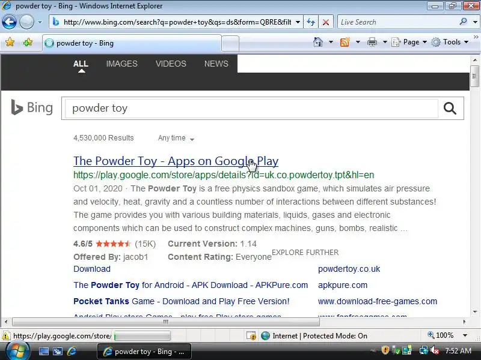
Task: Expand the Home button dropdown arrow
Action: click(x=331, y=42)
